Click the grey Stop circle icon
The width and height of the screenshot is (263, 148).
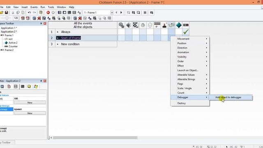(53, 12)
